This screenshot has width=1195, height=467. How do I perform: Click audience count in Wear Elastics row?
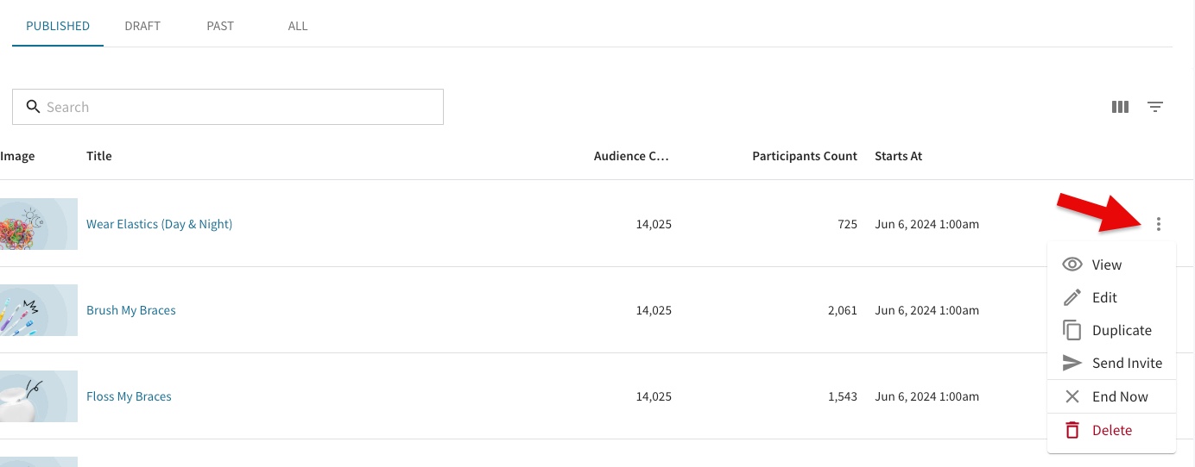pyautogui.click(x=654, y=224)
